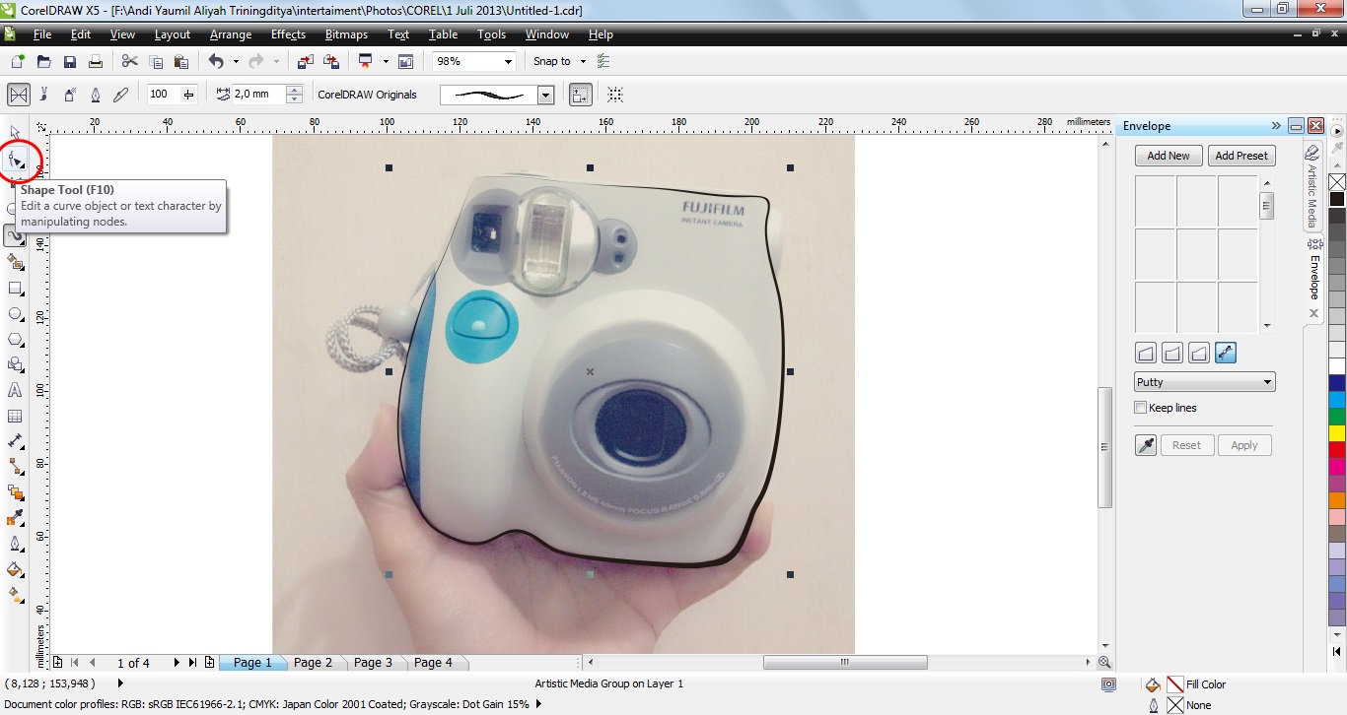1347x715 pixels.
Task: Create a new document
Action: 17,61
